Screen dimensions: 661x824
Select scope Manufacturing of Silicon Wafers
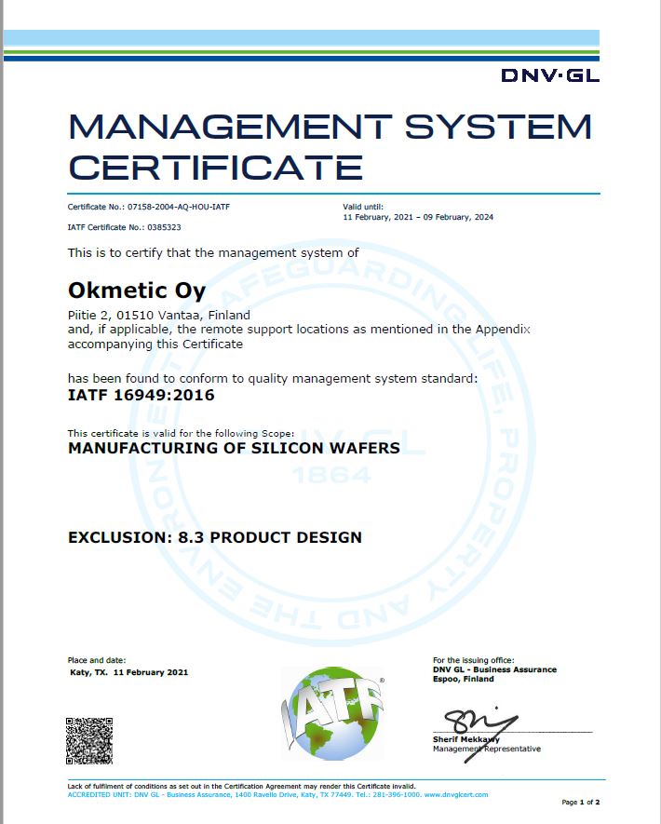click(234, 448)
